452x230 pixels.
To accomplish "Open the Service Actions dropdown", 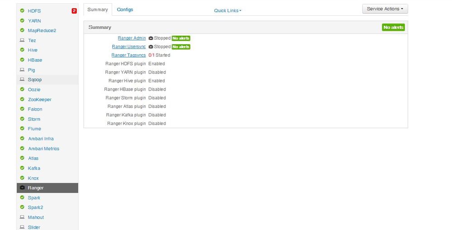I will click(x=385, y=9).
